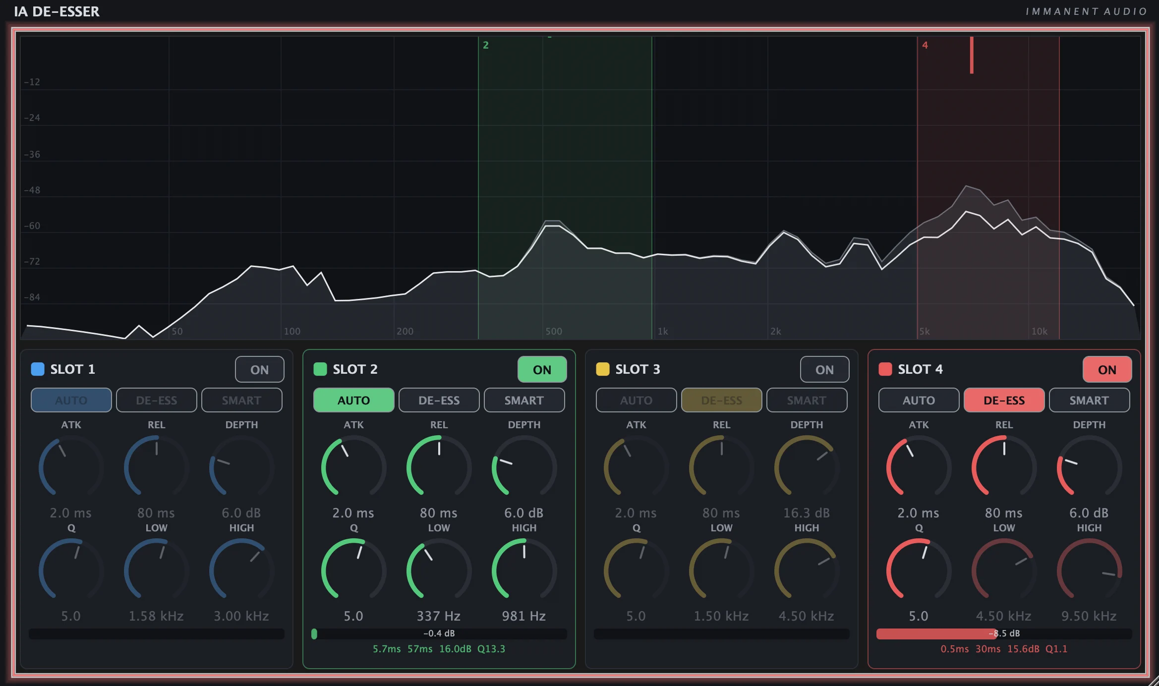Click the IA DE-ESSER plugin title

coord(57,11)
